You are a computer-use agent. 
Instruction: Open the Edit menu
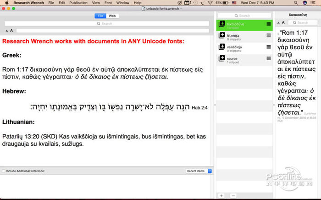click(x=61, y=3)
